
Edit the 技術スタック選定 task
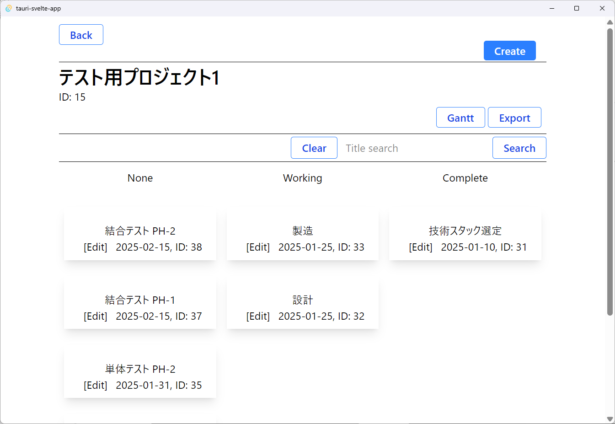tap(421, 247)
